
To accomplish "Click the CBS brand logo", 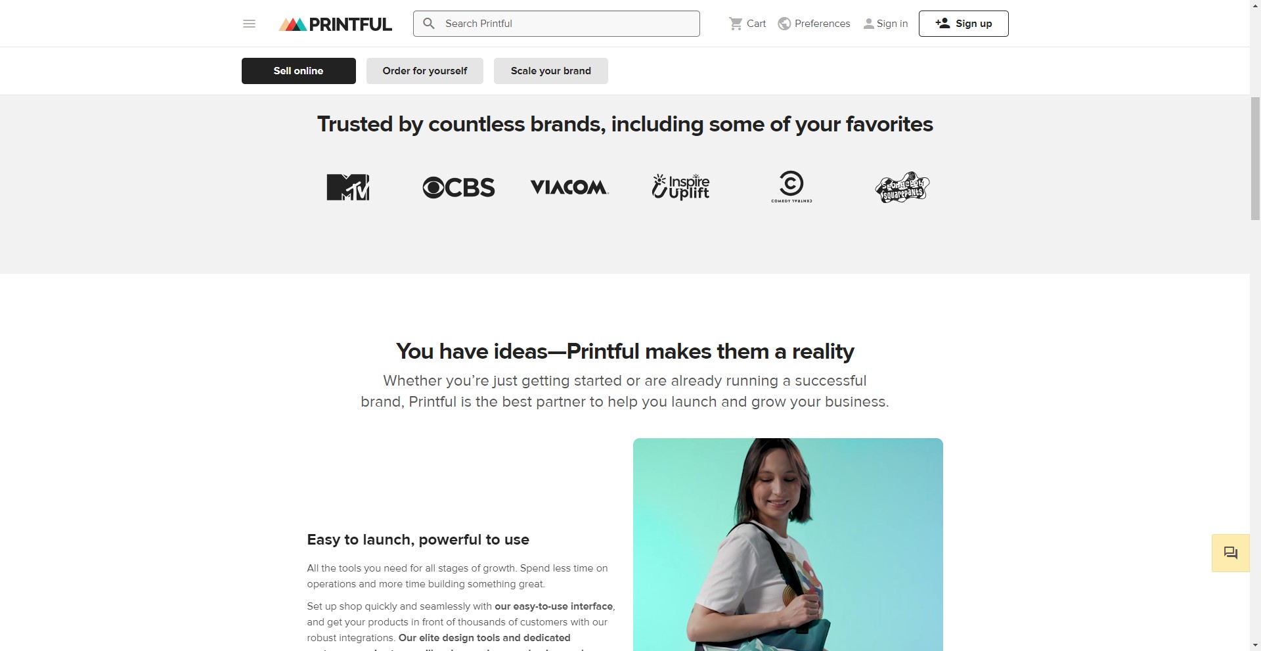I will tap(458, 187).
